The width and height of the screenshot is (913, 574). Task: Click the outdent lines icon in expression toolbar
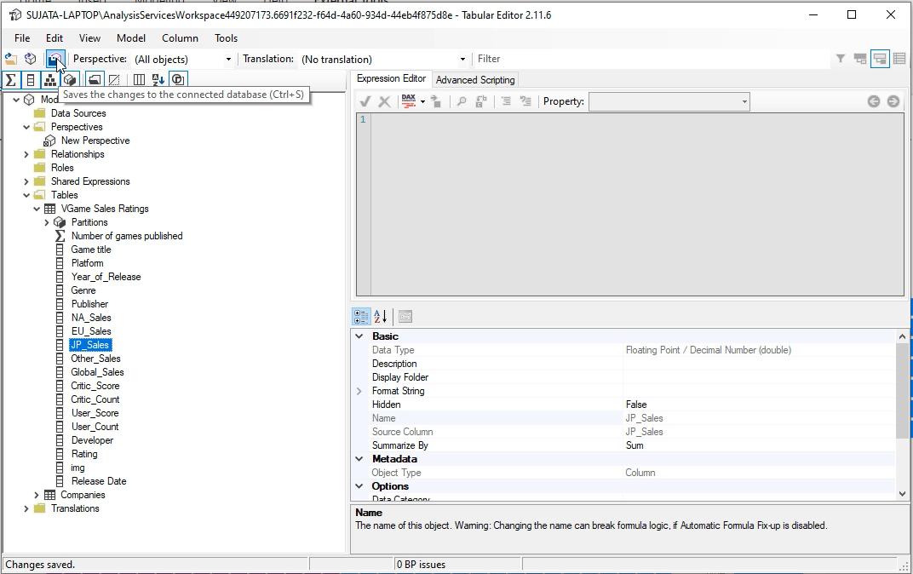(x=525, y=101)
